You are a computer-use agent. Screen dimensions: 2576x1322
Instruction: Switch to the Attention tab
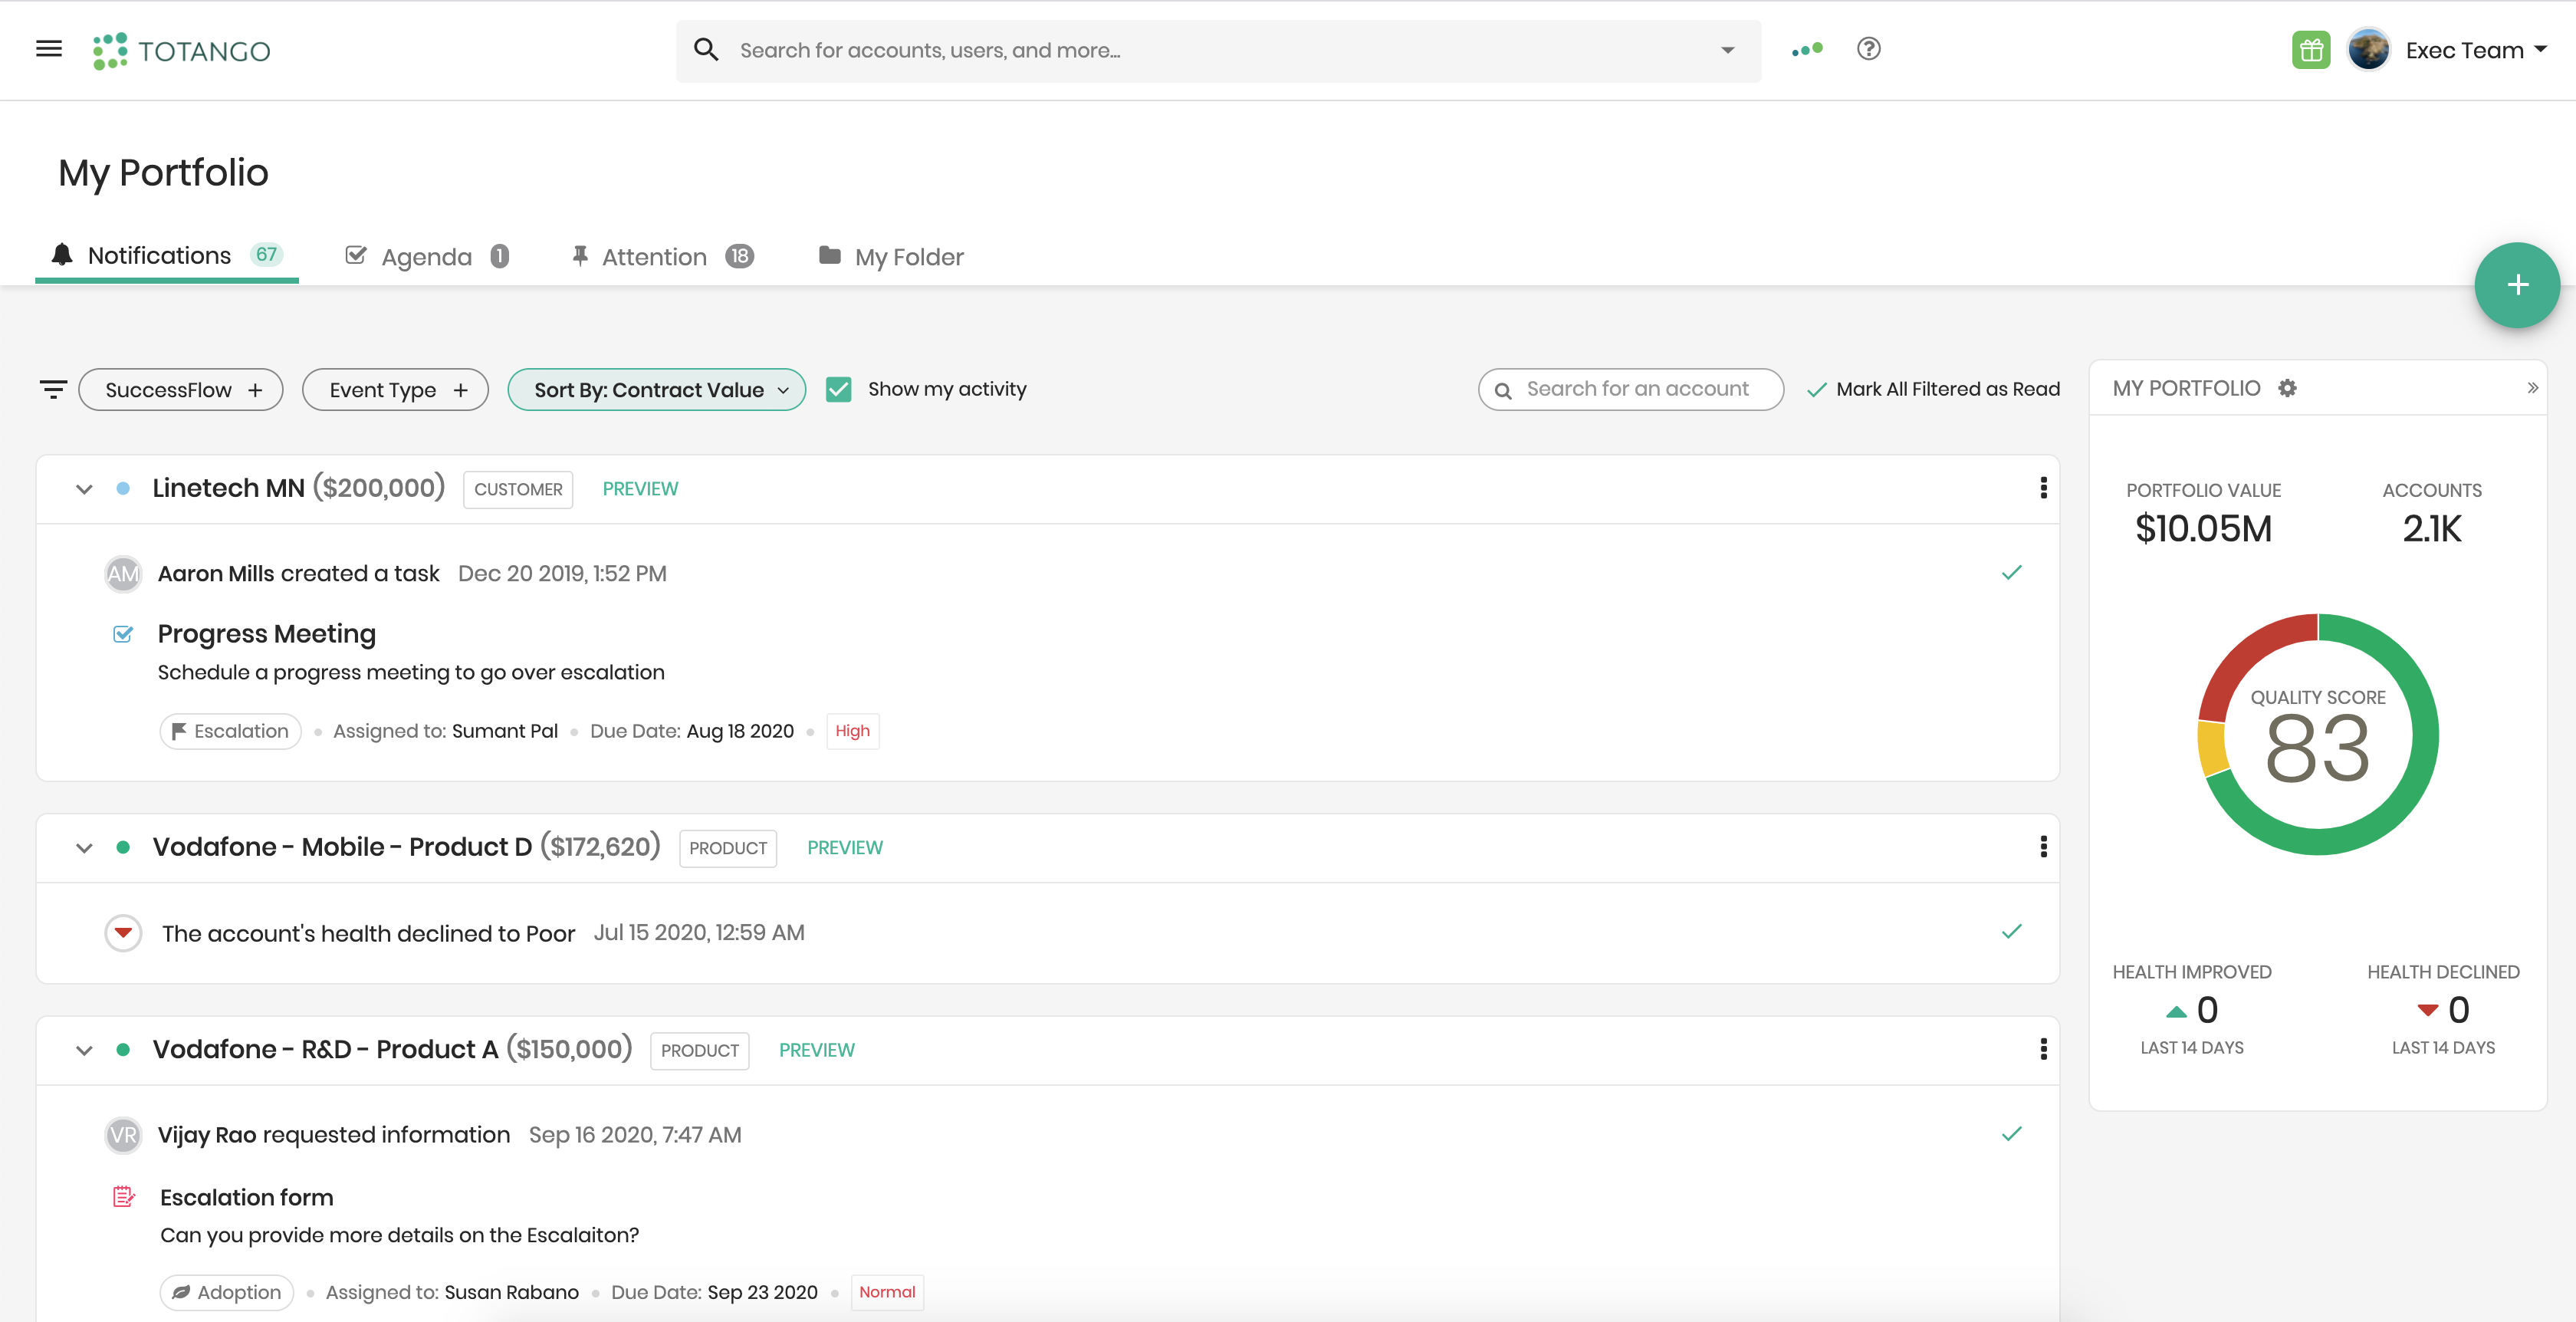point(662,257)
